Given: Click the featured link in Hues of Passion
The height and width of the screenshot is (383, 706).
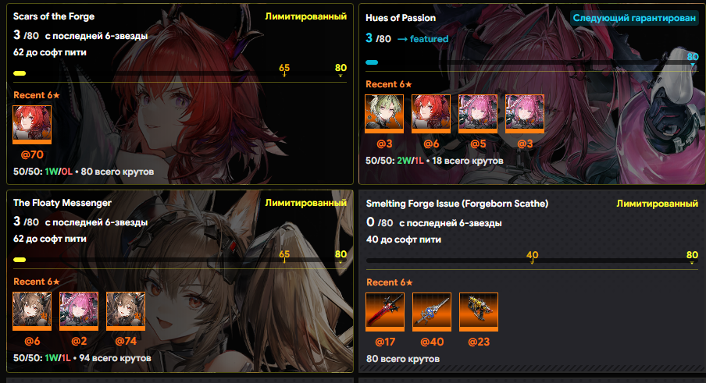Looking at the screenshot, I should (423, 39).
